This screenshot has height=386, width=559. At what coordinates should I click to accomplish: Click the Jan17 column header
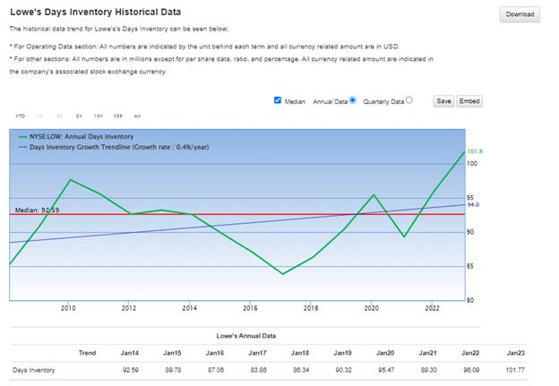tap(257, 353)
